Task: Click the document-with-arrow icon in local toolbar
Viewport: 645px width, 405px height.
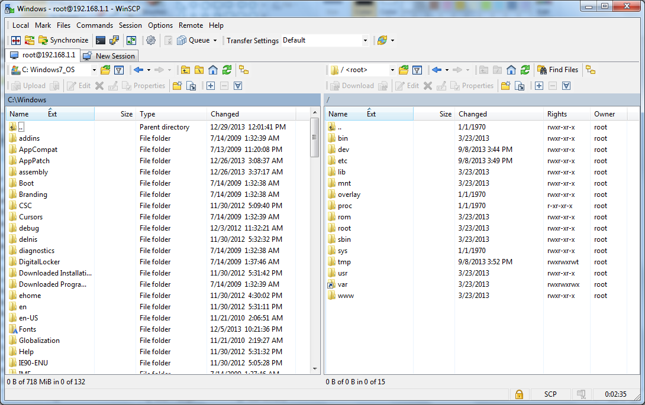Action: pos(191,86)
